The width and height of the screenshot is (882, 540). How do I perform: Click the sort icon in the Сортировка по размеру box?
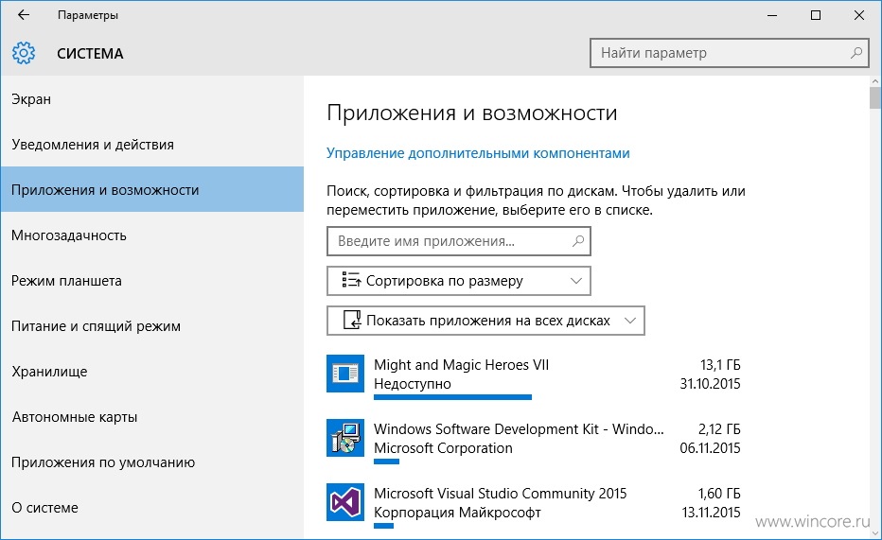pyautogui.click(x=351, y=280)
